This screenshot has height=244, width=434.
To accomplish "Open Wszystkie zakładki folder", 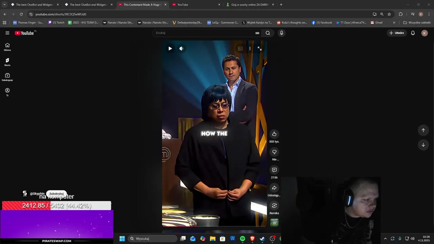I will click(x=417, y=23).
